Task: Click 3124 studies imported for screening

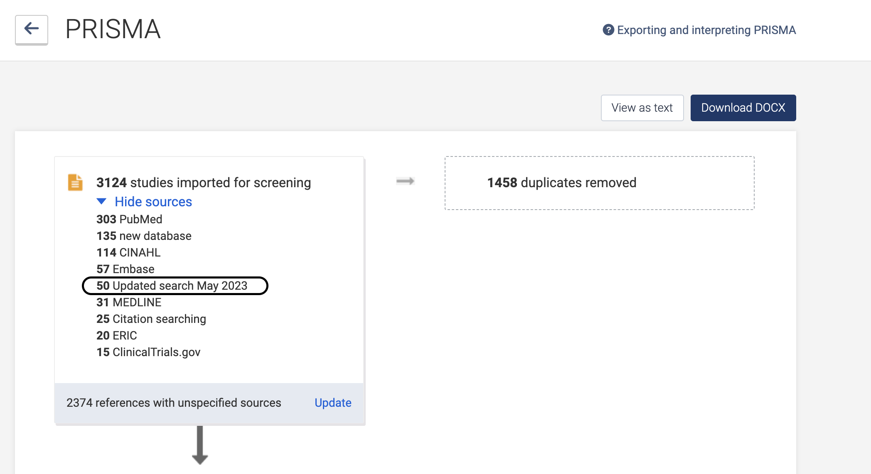Action: click(x=204, y=183)
